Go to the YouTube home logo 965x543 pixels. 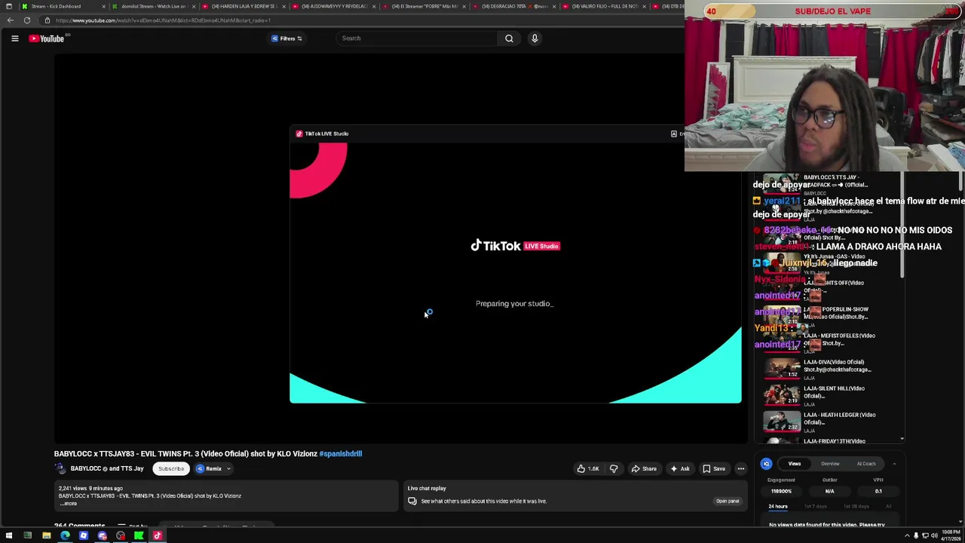point(47,38)
